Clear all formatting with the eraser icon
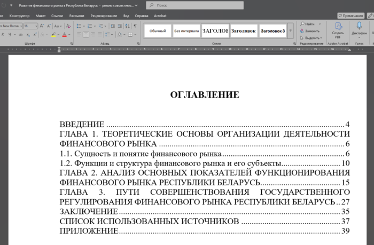The image size is (374, 245). (68, 26)
